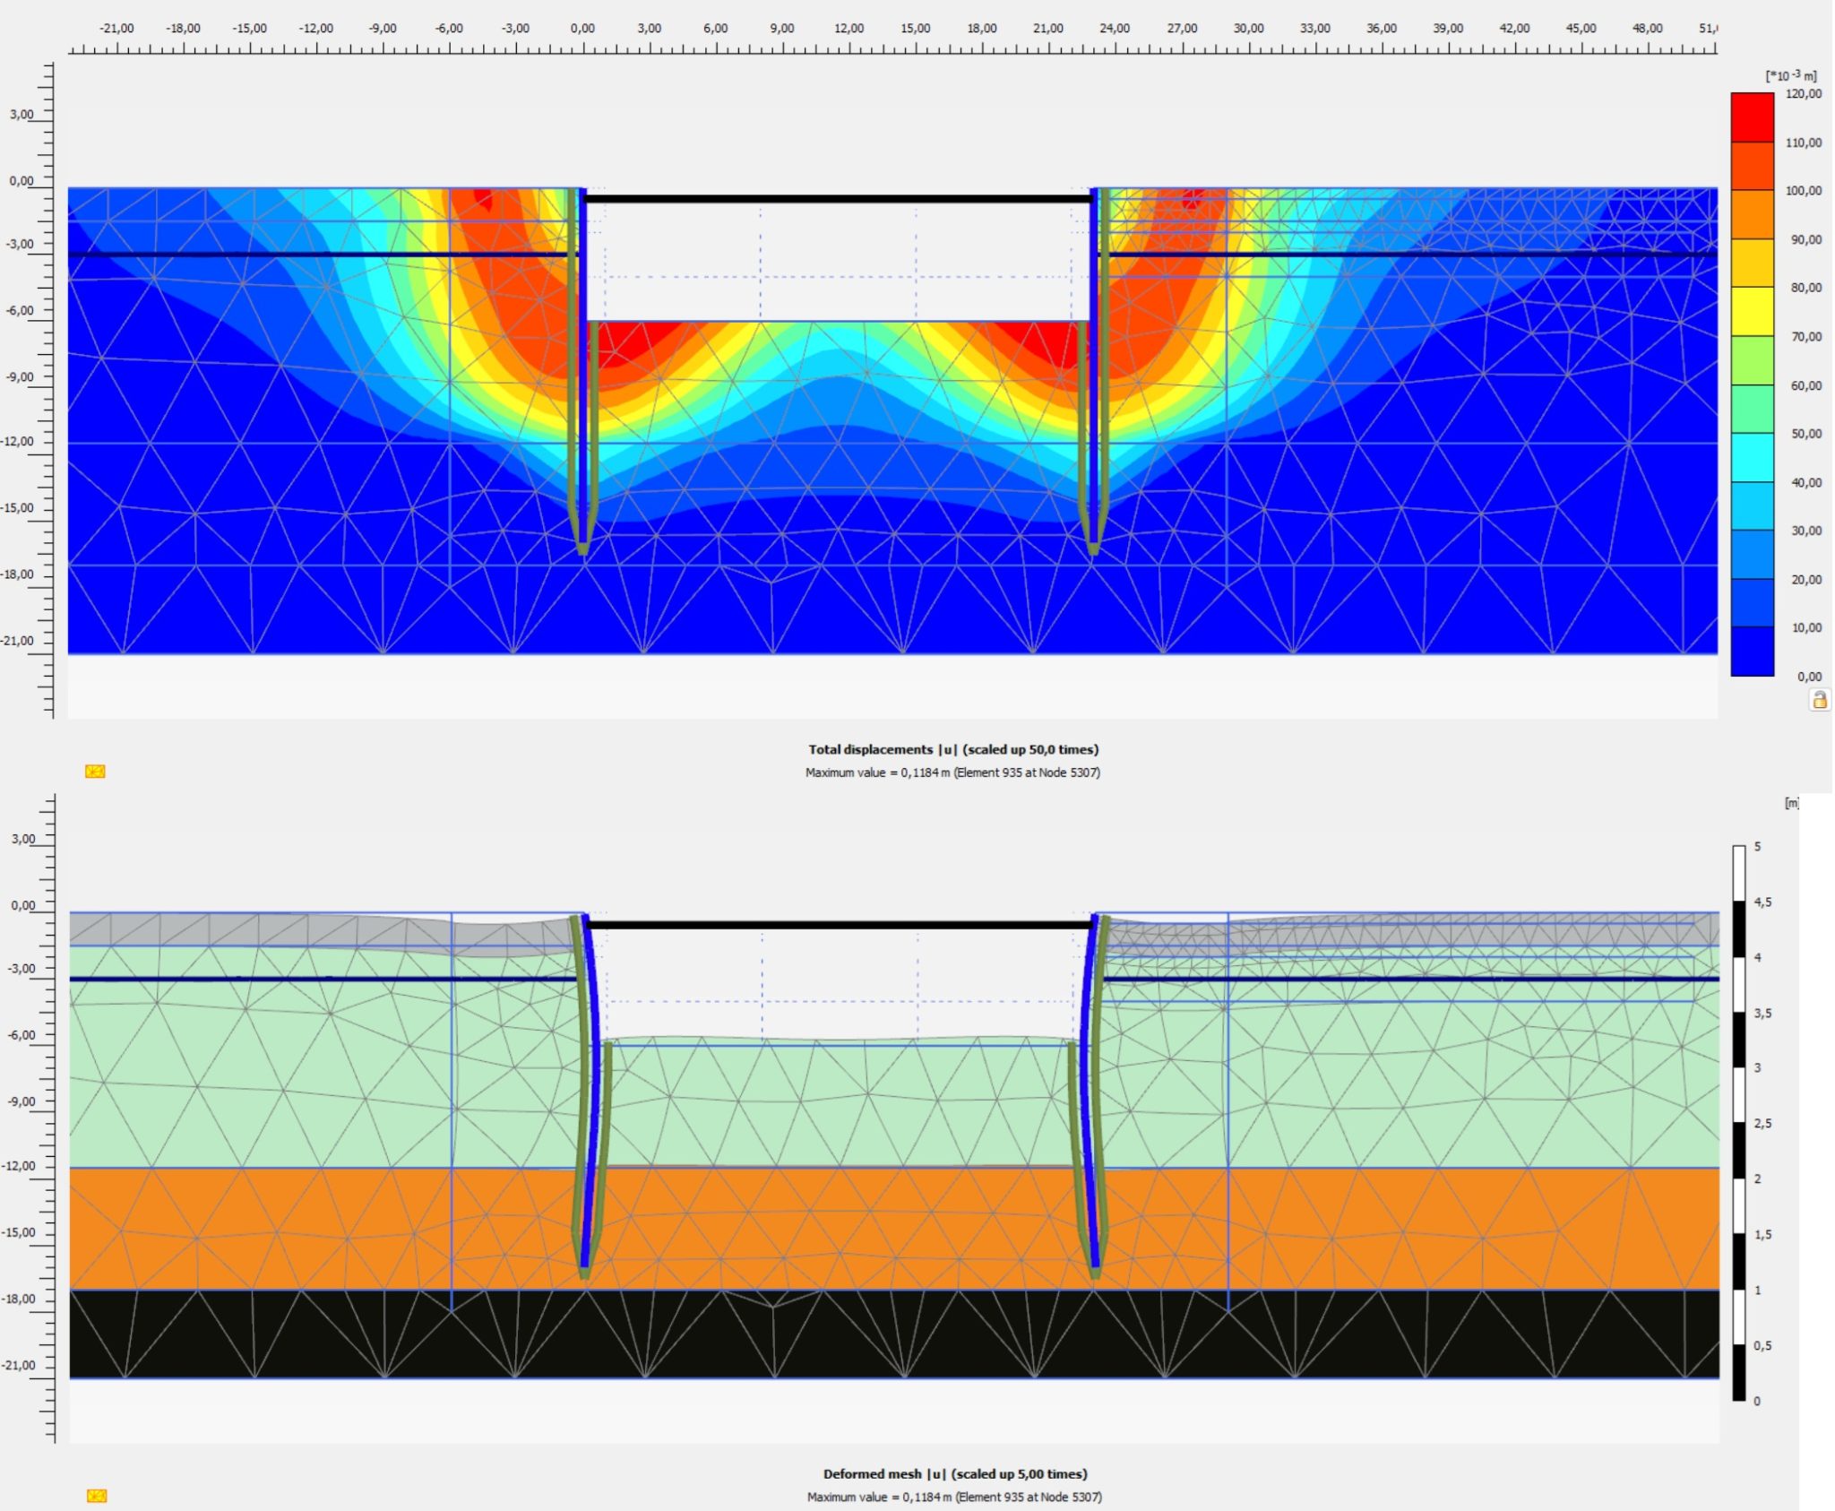
Task: Click the yellow 70–80 legend color band
Action: [x=1752, y=311]
